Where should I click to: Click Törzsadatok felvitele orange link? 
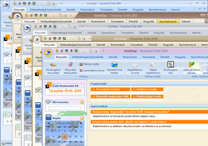[110, 89]
